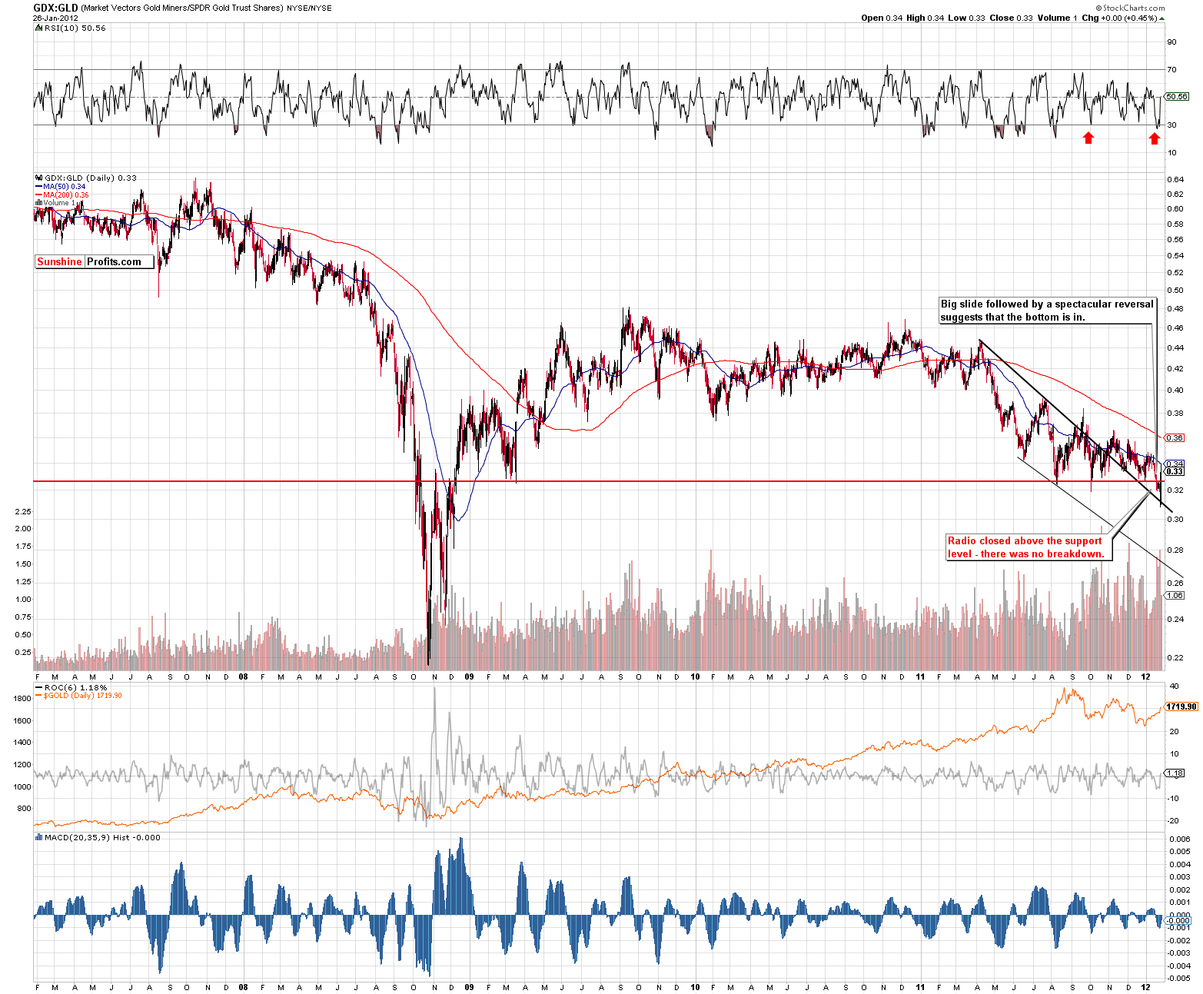1203x994 pixels.
Task: Click the 10 year label below the volume bars
Action: point(695,677)
